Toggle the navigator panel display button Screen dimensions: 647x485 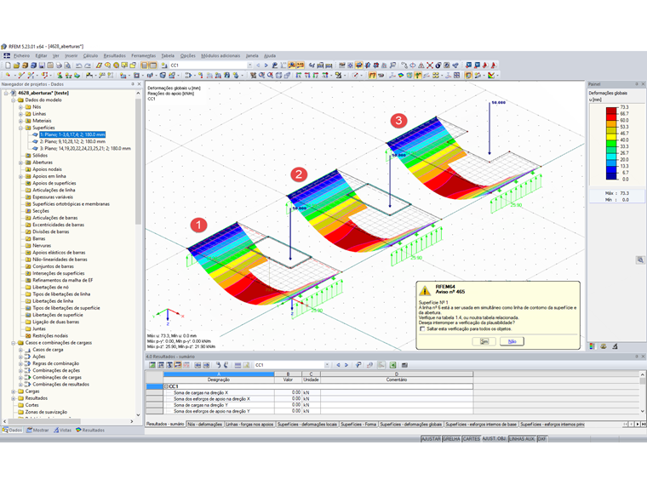pyautogui.click(x=145, y=66)
